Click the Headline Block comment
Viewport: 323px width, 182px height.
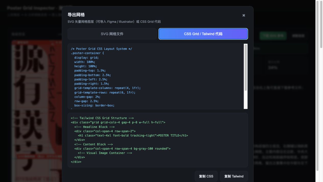tap(94, 127)
